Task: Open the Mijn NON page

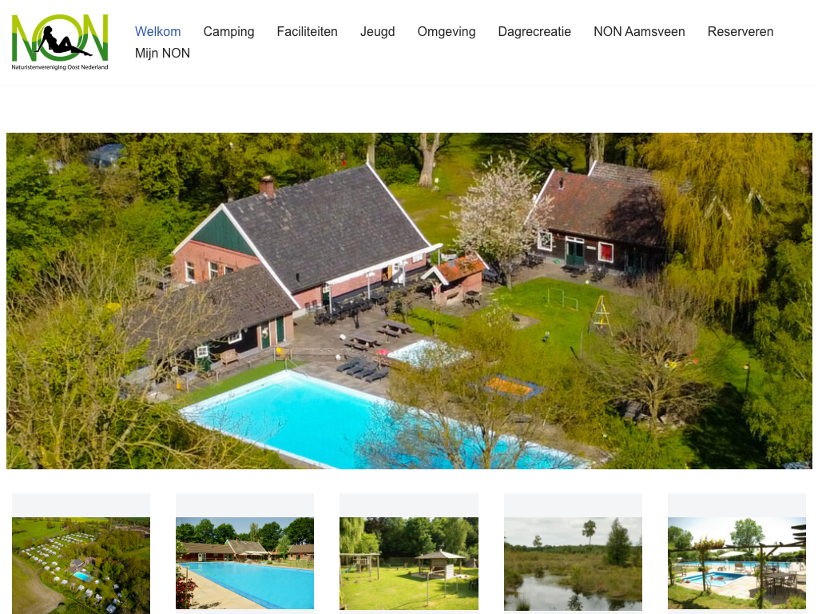Action: click(162, 54)
